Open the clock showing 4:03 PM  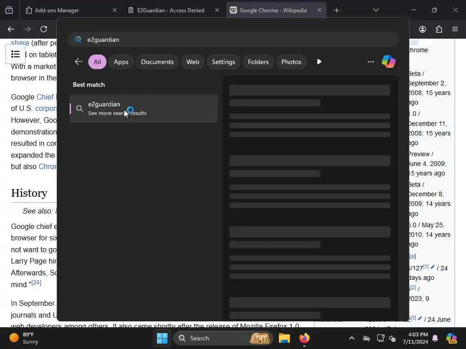(415, 338)
